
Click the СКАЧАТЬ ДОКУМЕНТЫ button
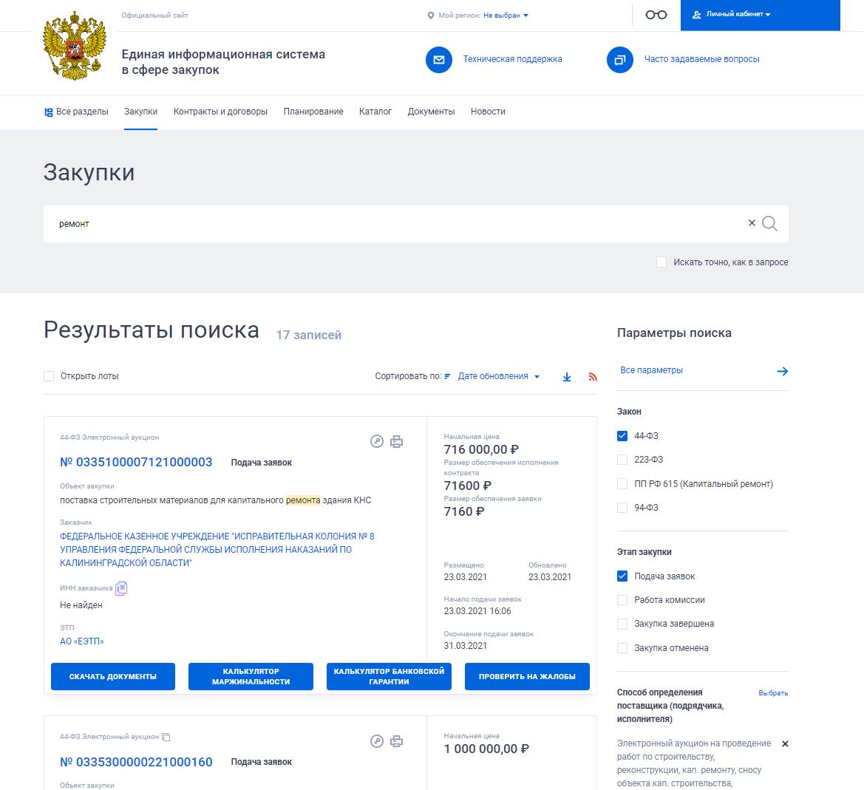click(113, 676)
